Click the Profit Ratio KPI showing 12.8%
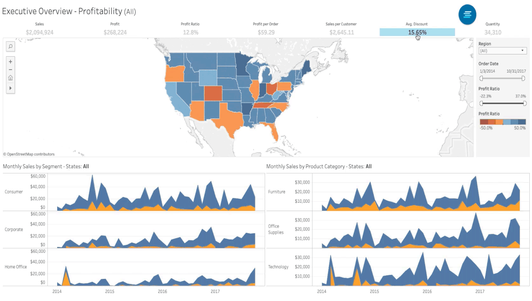Image resolution: width=532 pixels, height=301 pixels. 190,32
